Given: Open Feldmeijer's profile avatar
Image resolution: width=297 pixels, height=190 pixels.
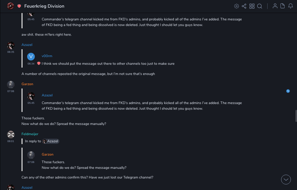Looking at the screenshot, I should [10, 134].
